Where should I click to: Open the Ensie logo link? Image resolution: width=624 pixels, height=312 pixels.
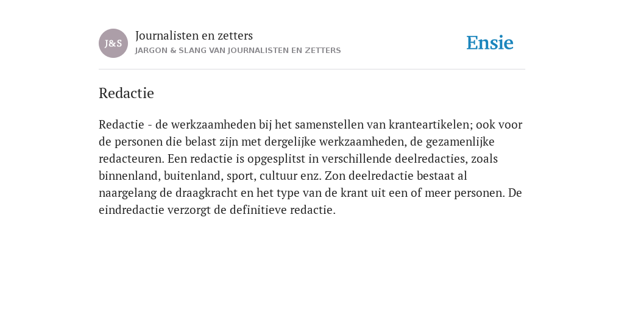tap(490, 43)
